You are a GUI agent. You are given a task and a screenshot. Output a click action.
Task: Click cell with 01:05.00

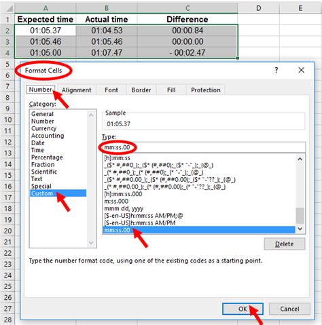[46, 53]
